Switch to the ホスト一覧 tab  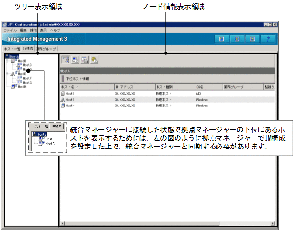click(x=12, y=49)
